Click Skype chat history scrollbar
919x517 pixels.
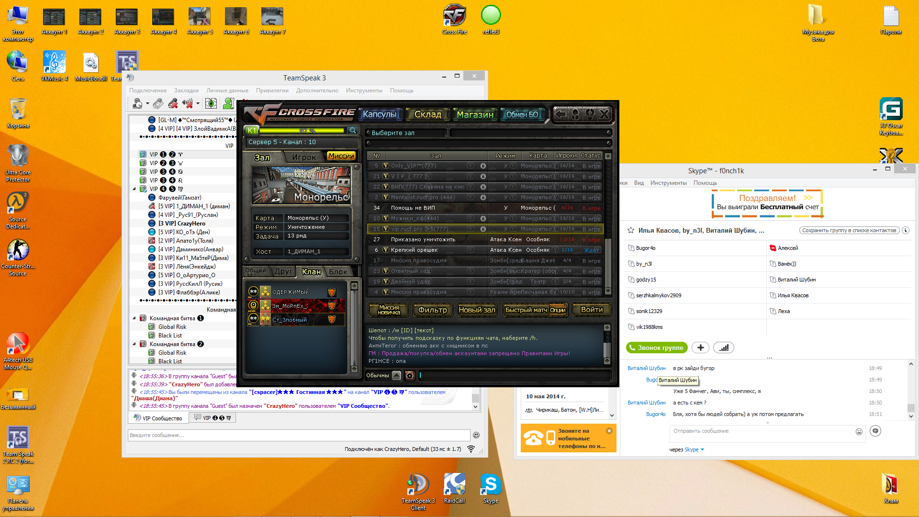(911, 390)
